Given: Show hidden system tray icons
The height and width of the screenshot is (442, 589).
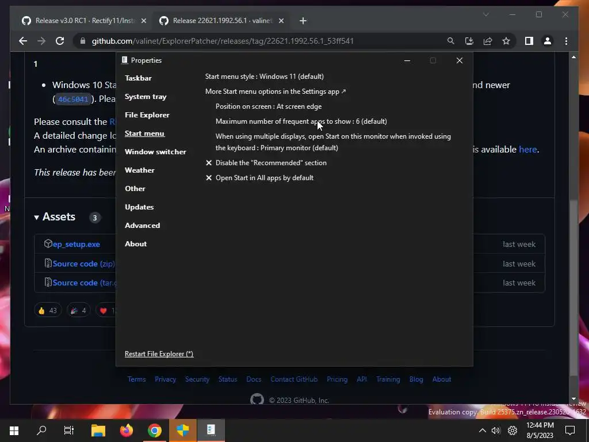Looking at the screenshot, I should point(483,430).
